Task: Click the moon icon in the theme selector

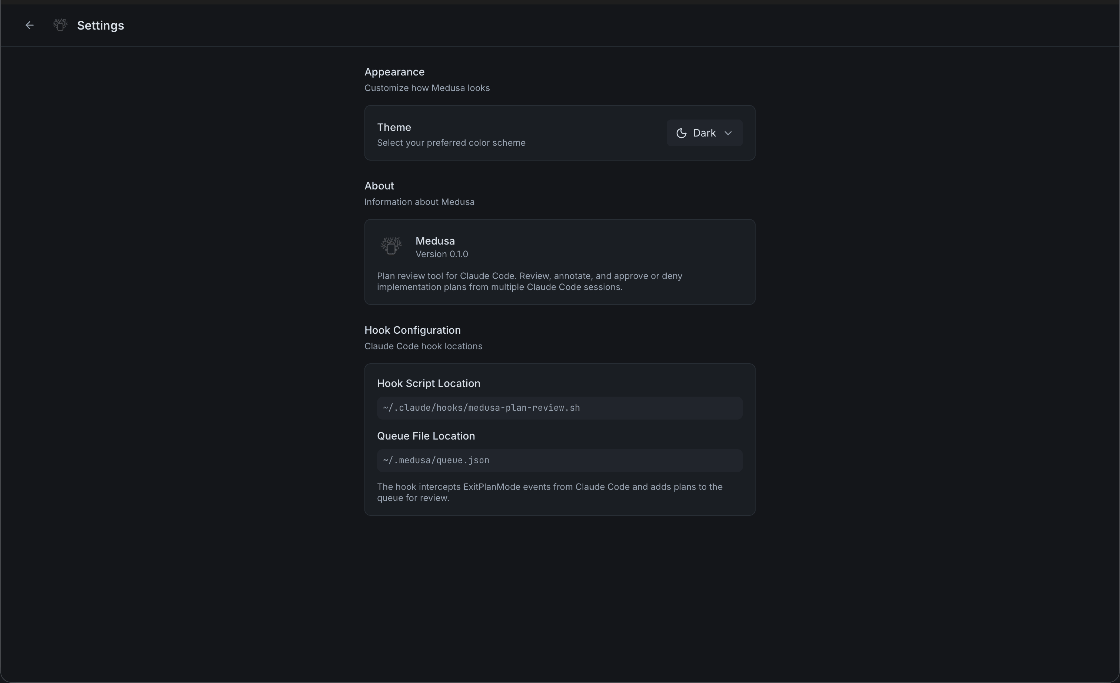Action: [x=681, y=133]
